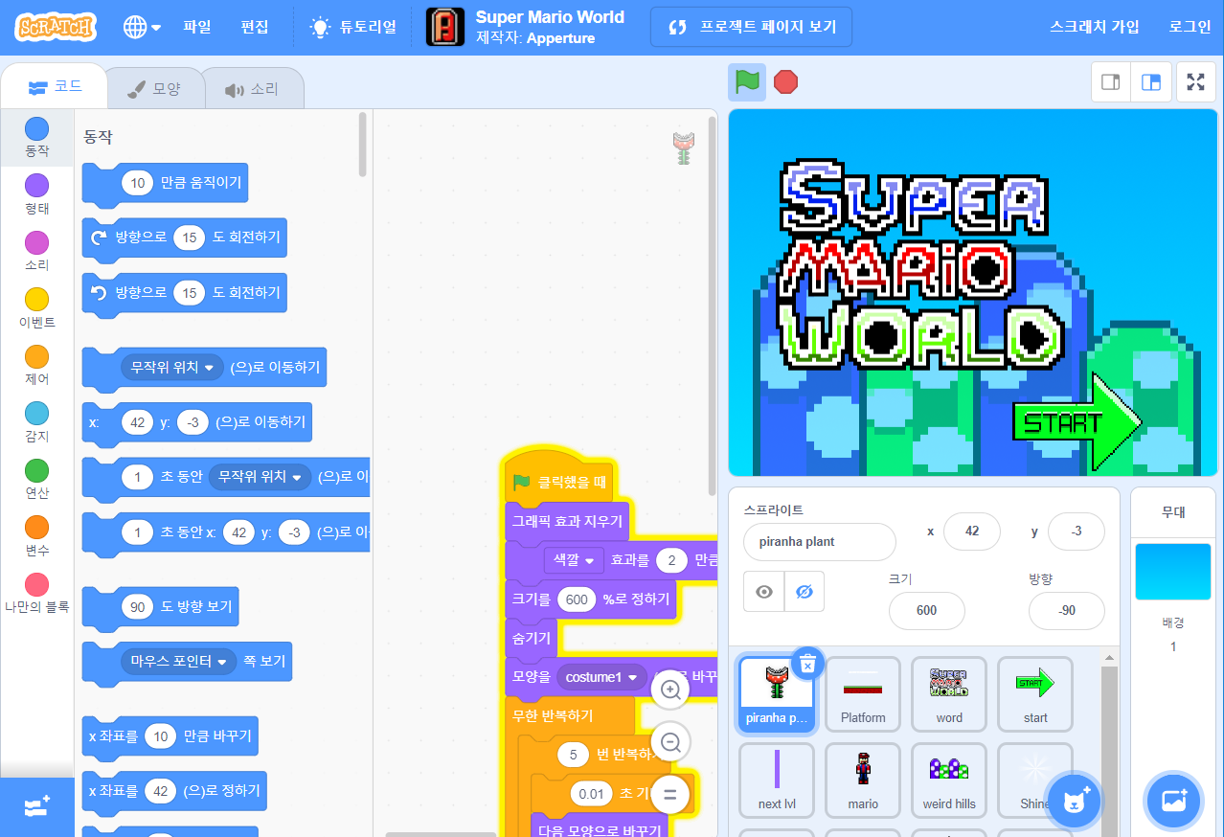1224x837 pixels.
Task: Select the next lvl sprite
Action: tap(777, 780)
